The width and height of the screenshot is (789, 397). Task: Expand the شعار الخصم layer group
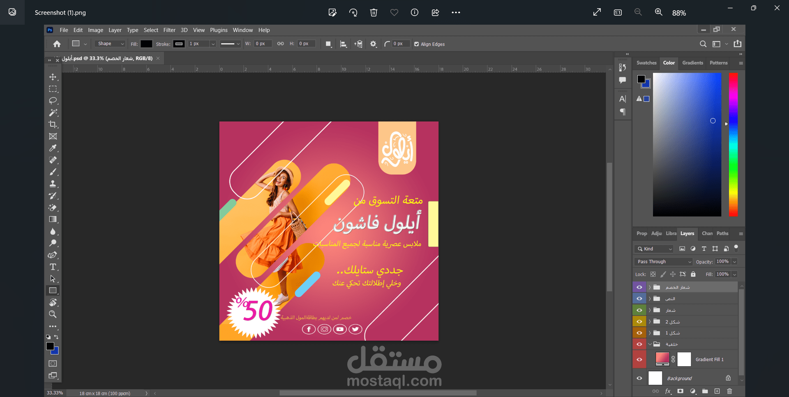(650, 287)
